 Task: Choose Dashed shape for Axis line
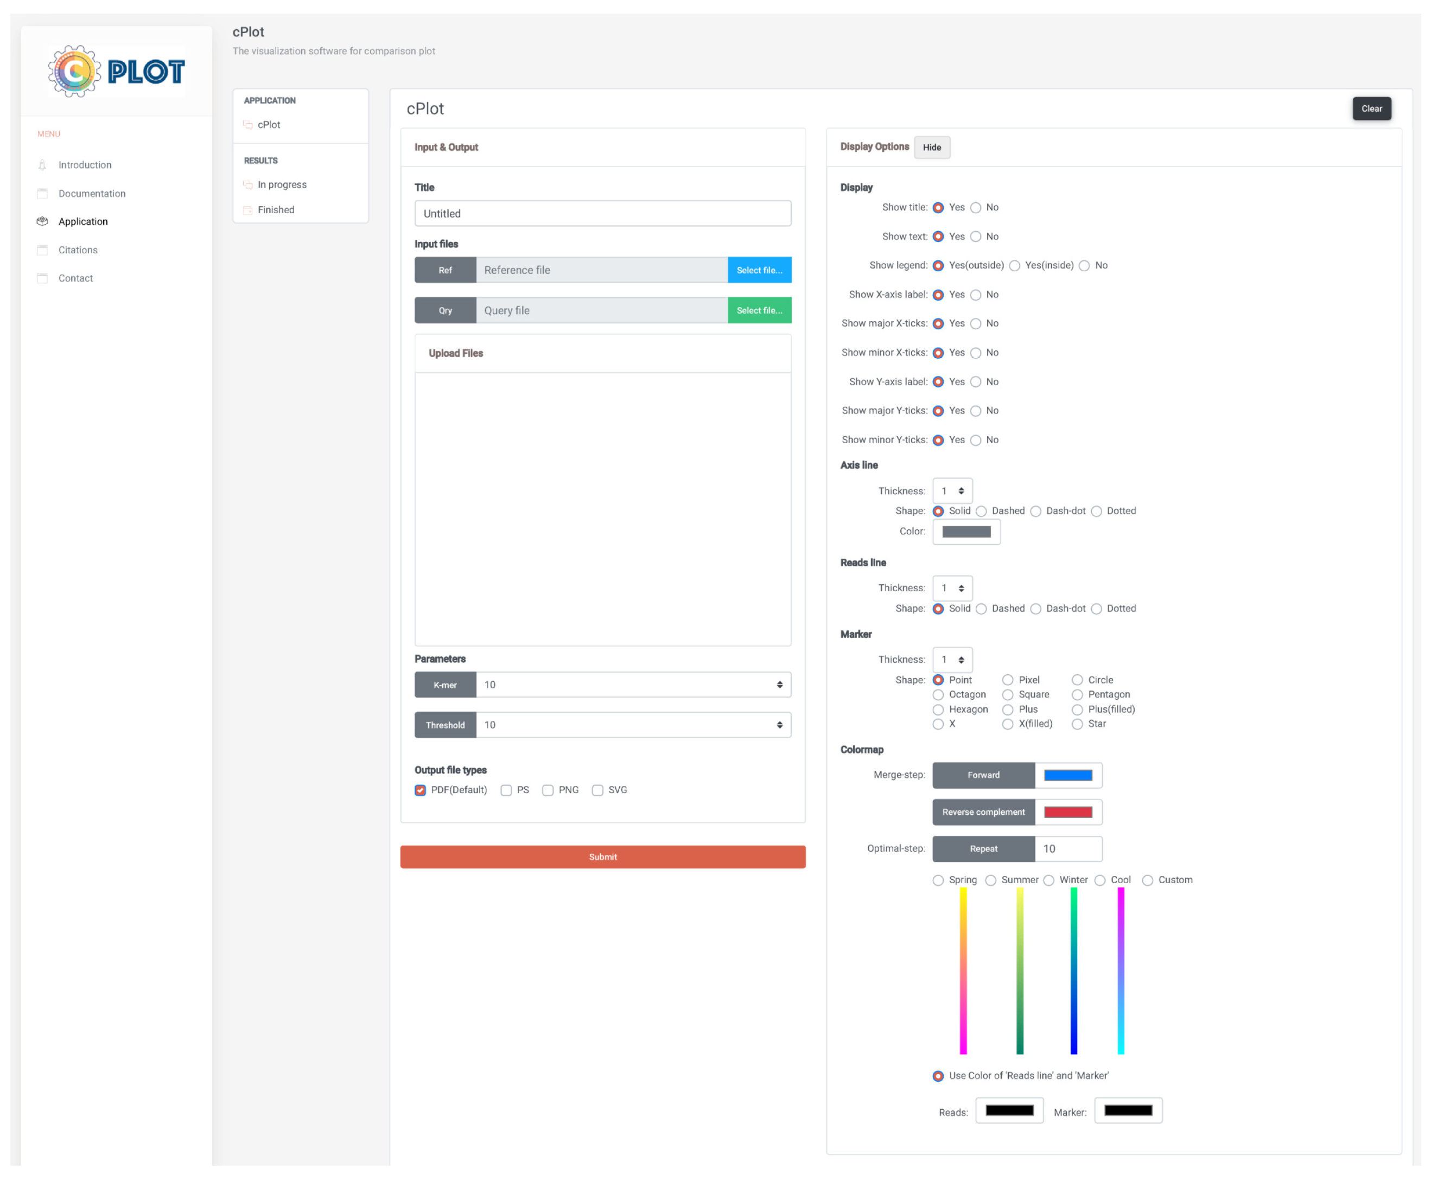point(981,512)
